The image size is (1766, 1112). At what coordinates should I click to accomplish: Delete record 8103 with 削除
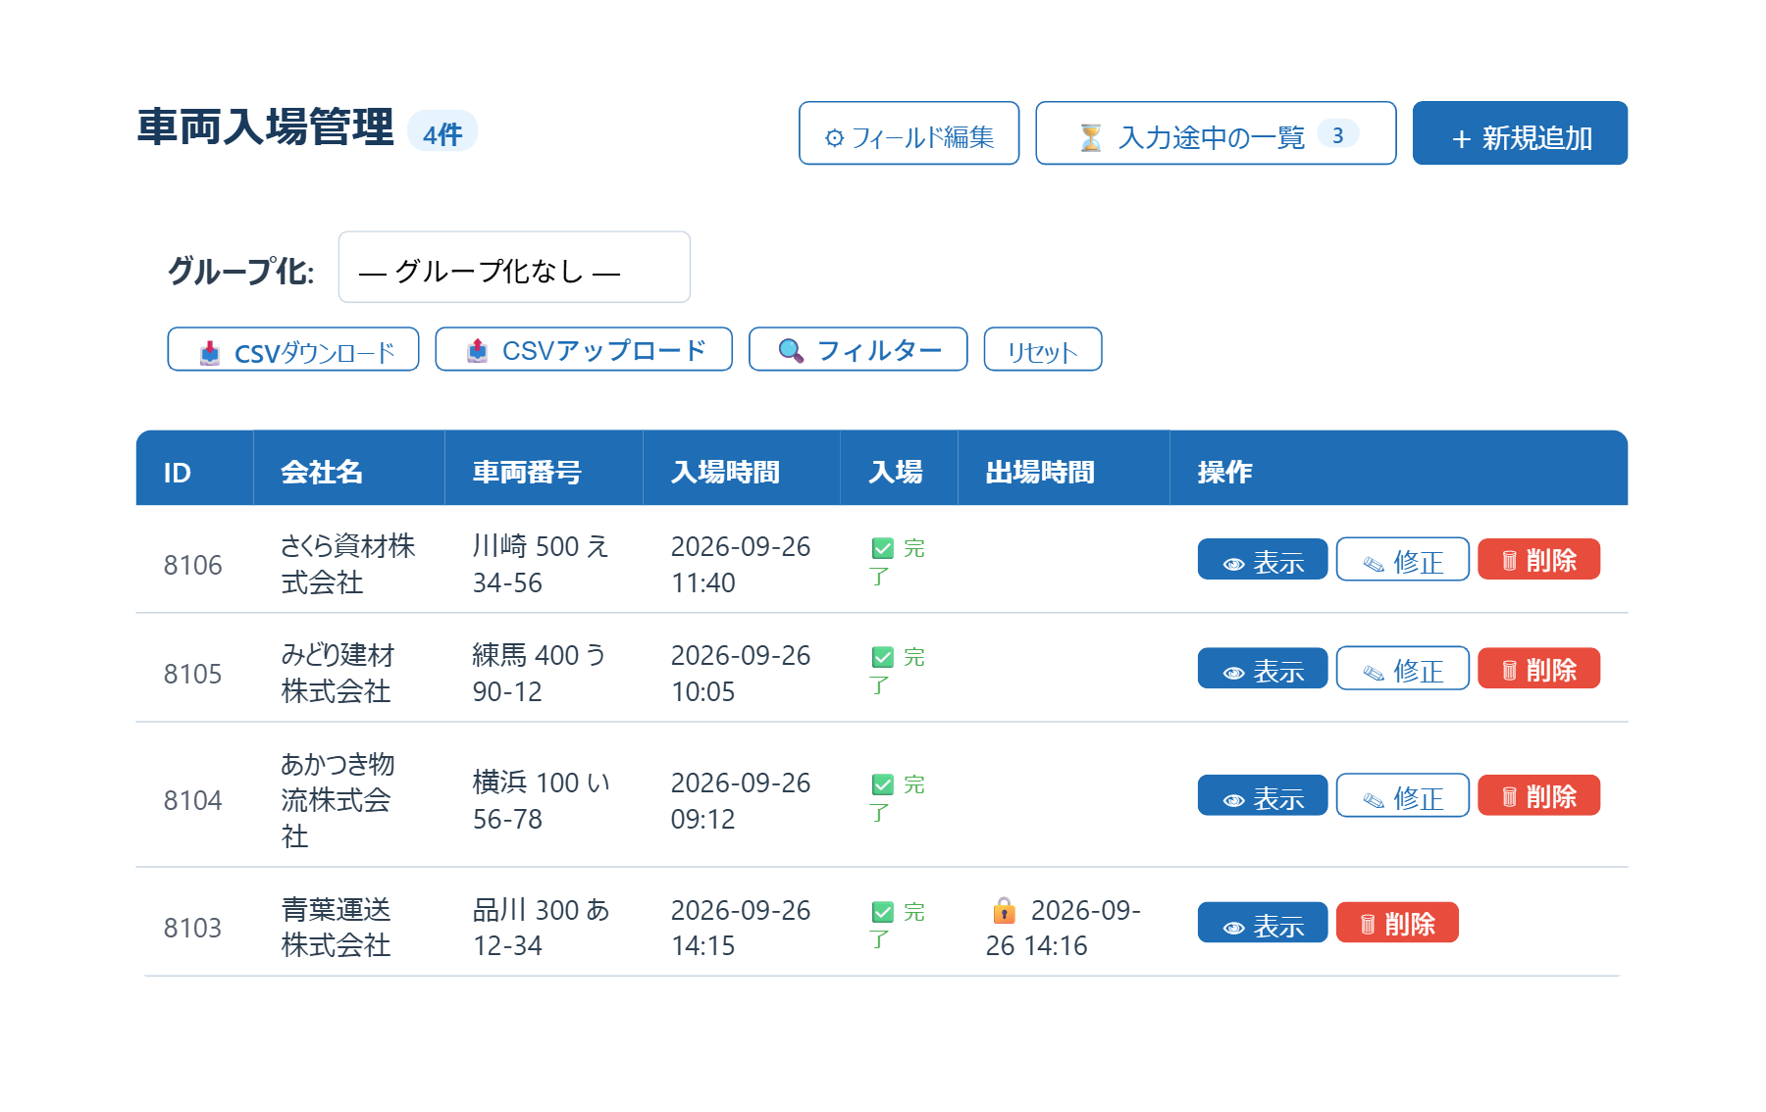(1397, 922)
